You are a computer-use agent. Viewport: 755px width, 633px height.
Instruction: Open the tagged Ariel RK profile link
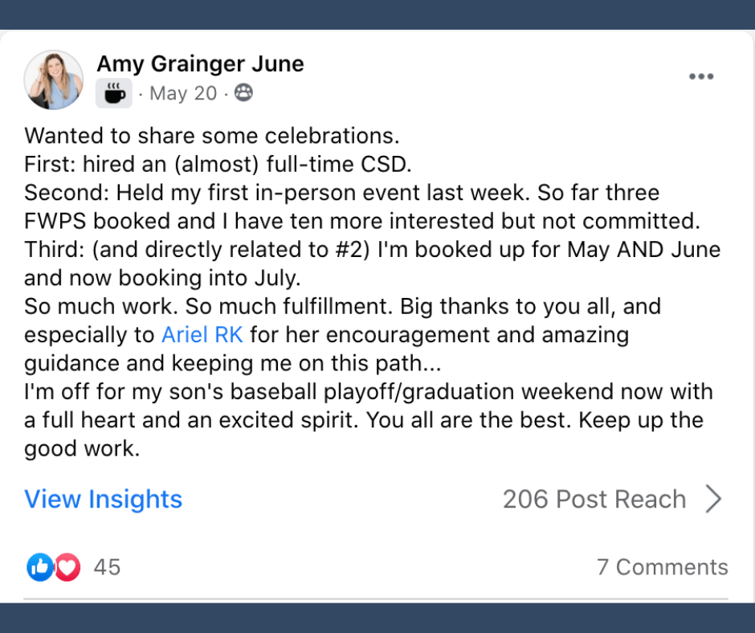click(202, 335)
